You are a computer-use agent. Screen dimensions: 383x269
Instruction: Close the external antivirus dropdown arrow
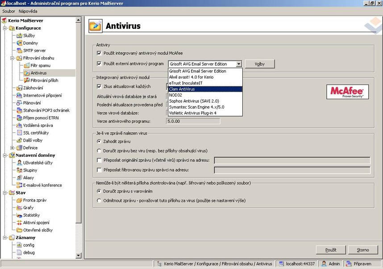(239, 64)
